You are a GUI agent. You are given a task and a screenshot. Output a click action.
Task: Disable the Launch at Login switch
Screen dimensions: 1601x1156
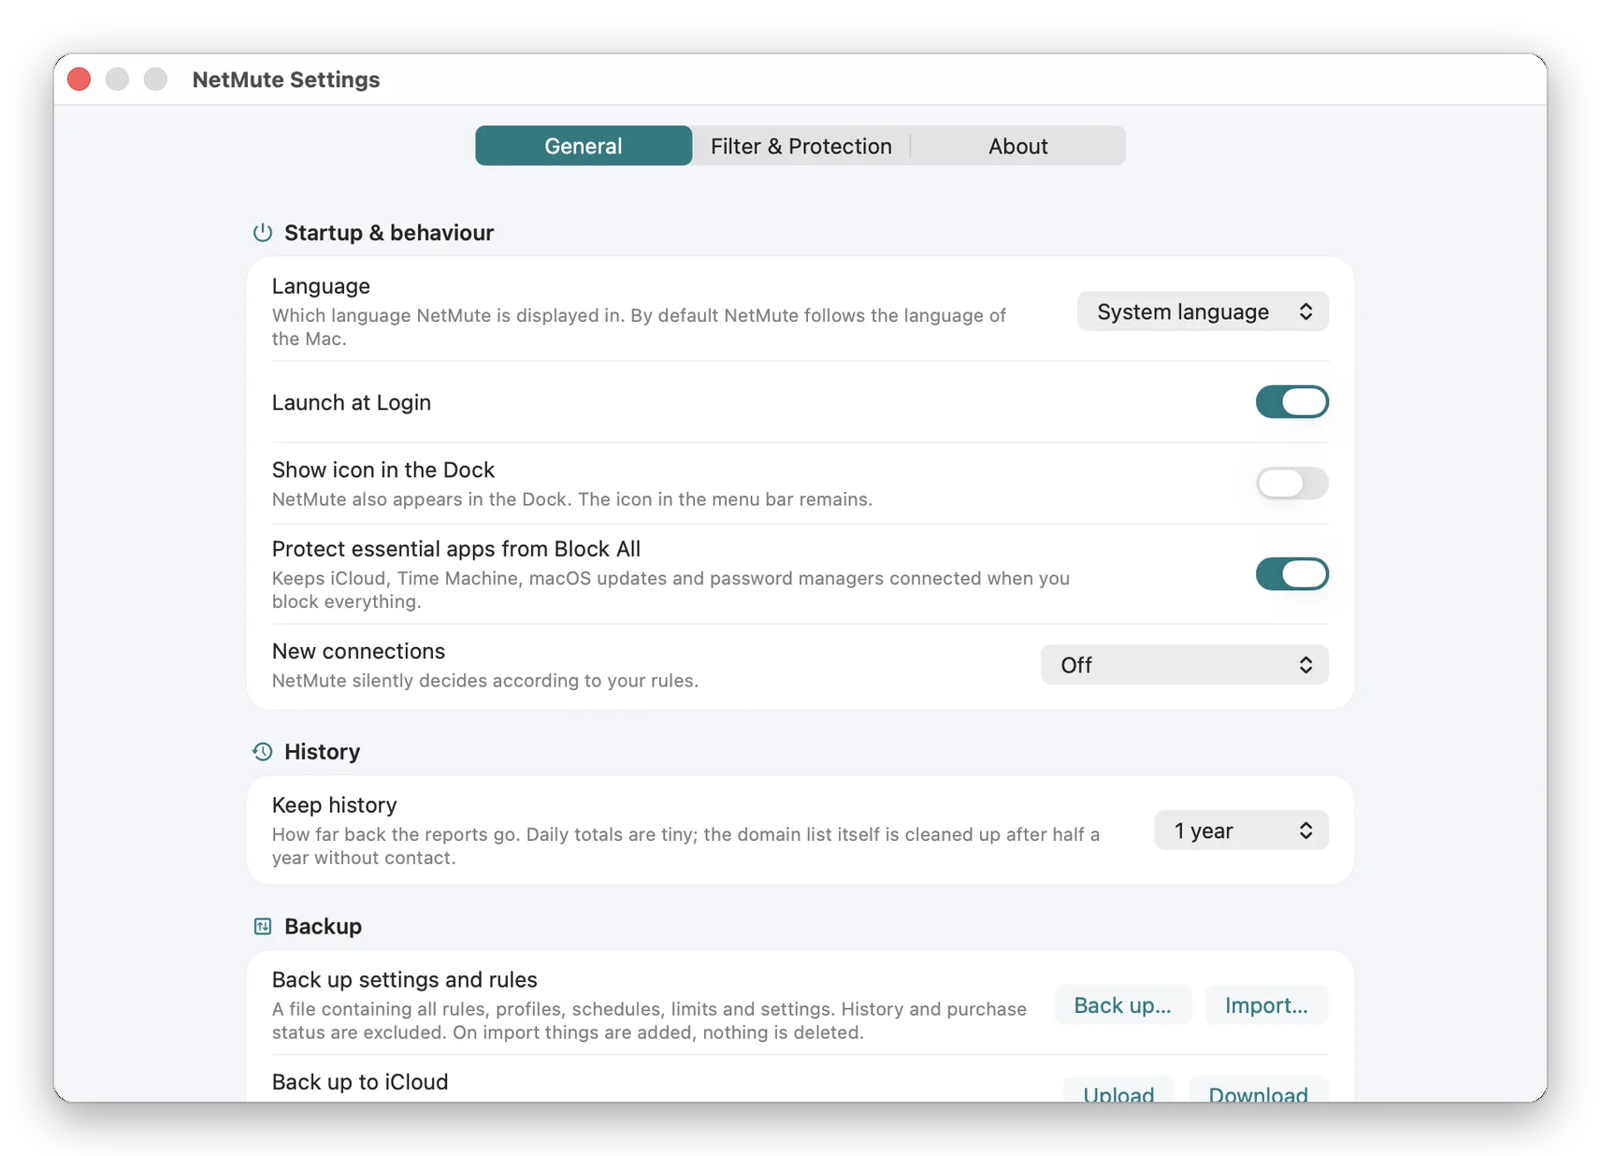(x=1291, y=402)
